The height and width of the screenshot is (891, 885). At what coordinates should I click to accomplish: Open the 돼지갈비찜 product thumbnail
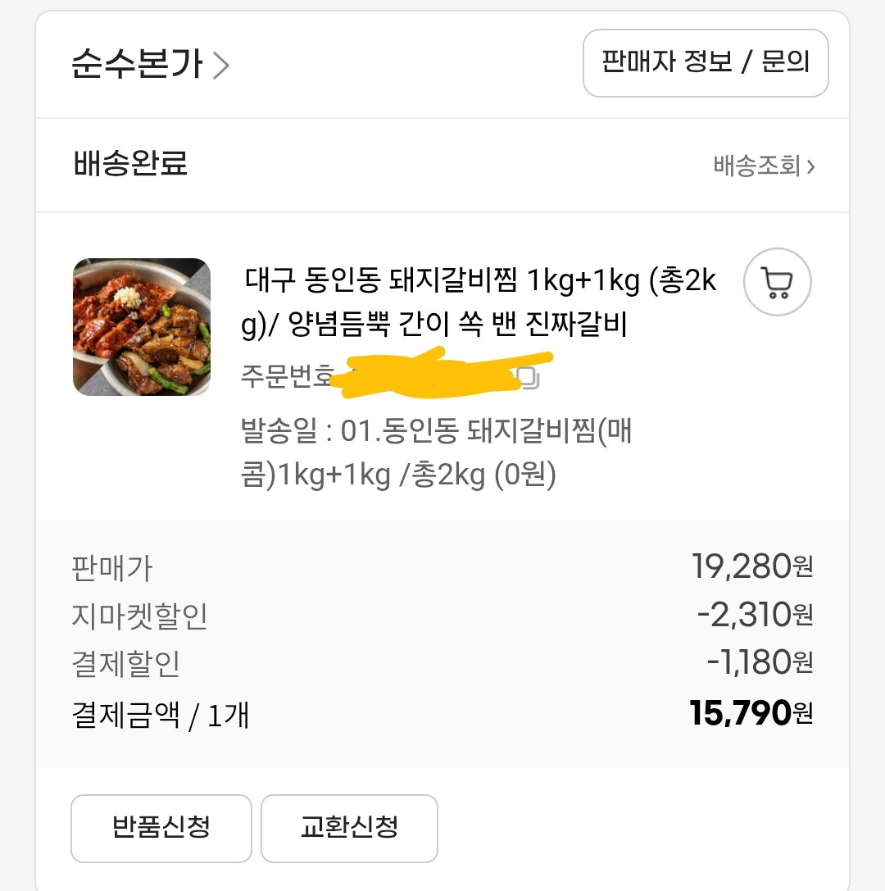click(142, 327)
